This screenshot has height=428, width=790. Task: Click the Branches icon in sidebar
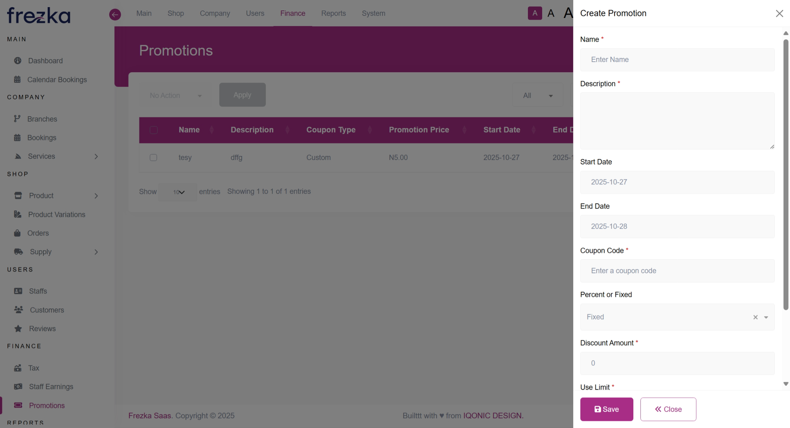(x=17, y=119)
